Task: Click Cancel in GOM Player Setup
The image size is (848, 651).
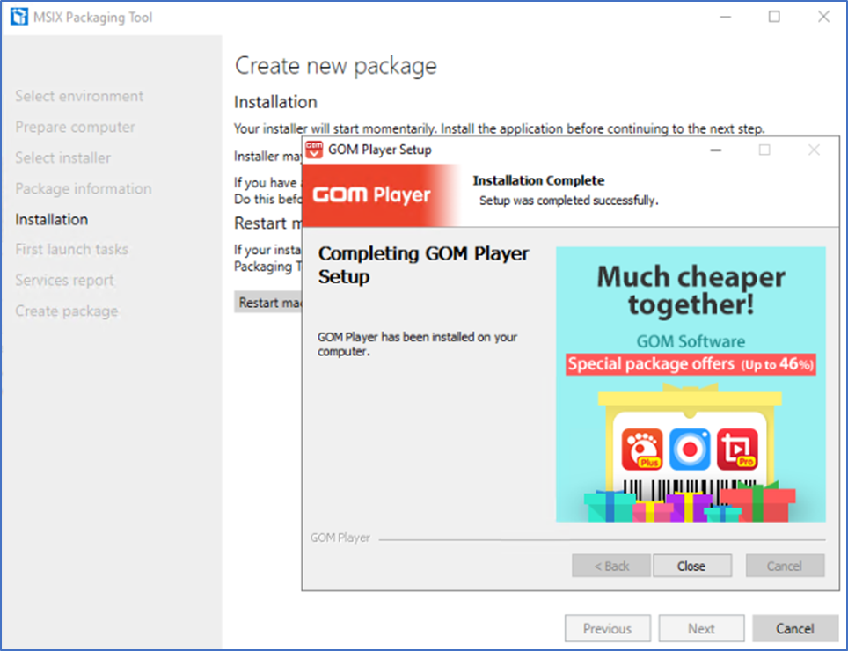Action: (785, 566)
